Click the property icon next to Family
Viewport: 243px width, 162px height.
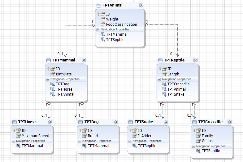point(198,136)
